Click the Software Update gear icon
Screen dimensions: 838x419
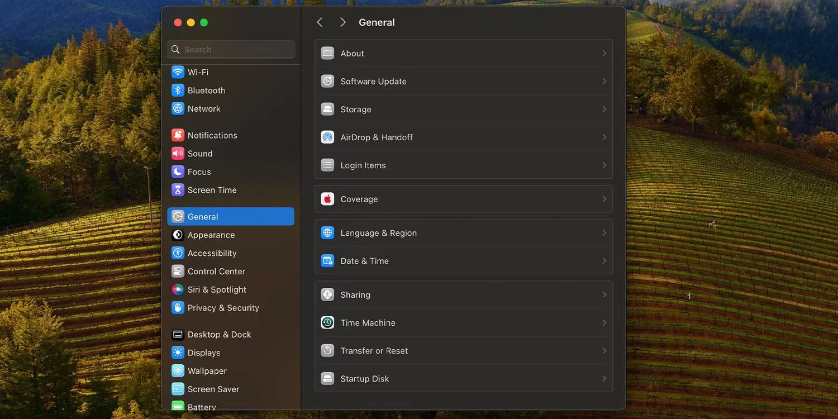[327, 82]
